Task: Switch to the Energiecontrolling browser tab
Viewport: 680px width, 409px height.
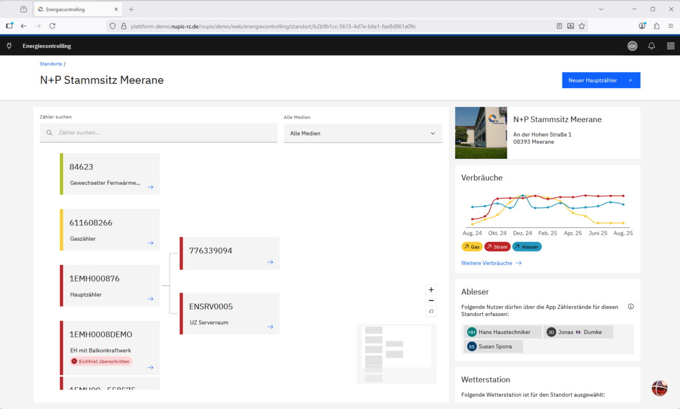Action: pos(78,10)
